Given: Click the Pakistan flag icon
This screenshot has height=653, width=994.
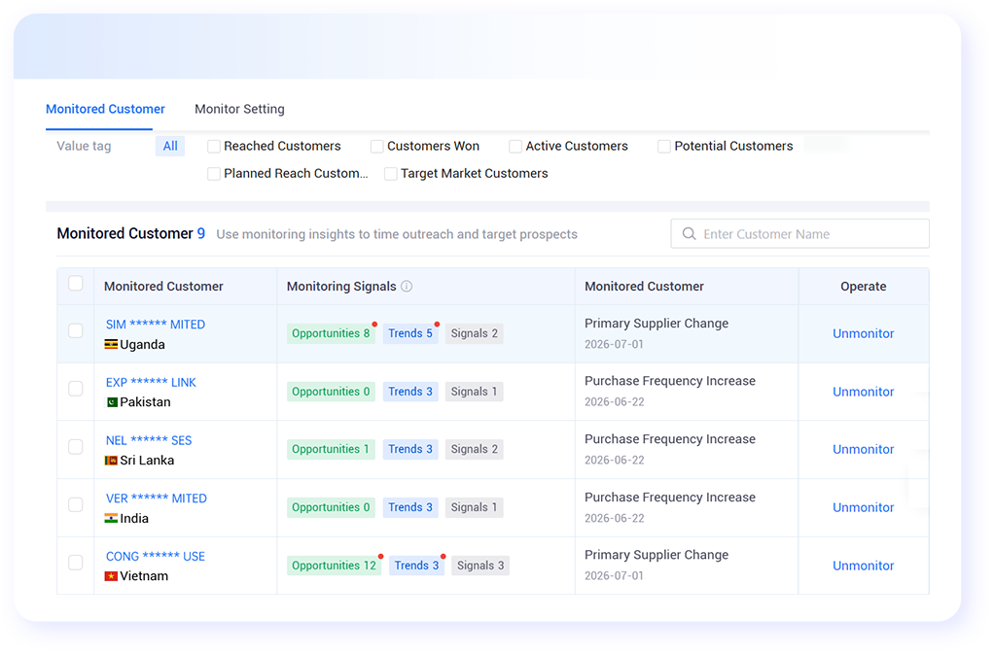Looking at the screenshot, I should [x=112, y=402].
